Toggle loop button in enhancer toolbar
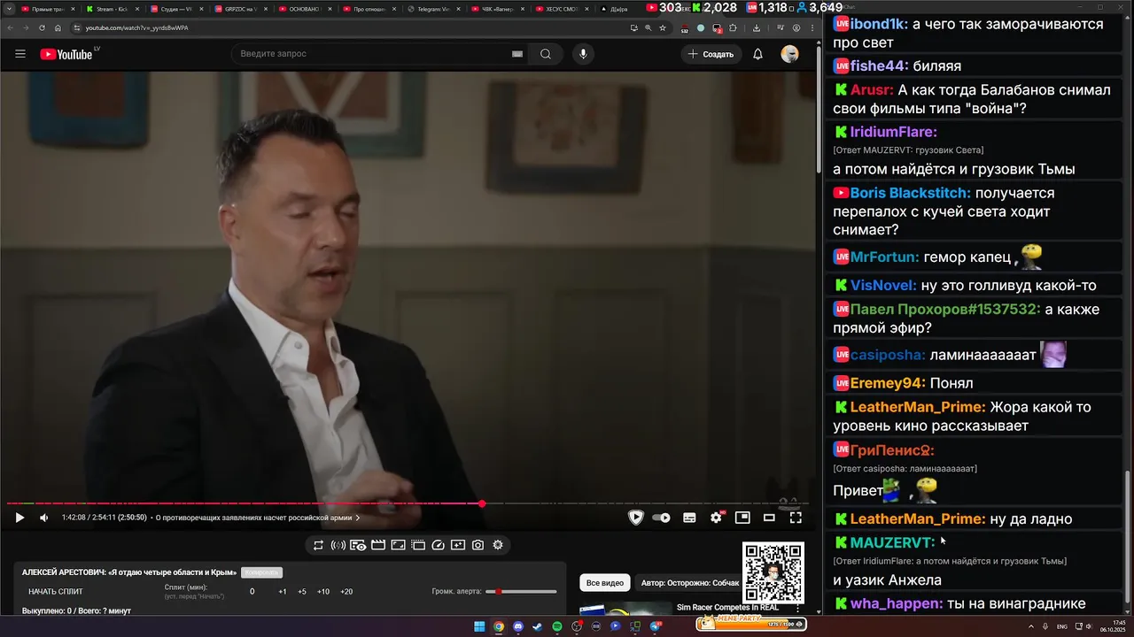Image resolution: width=1134 pixels, height=637 pixels. 318,545
